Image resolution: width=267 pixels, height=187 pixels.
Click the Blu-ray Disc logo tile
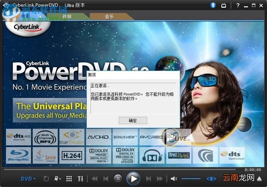(x=19, y=155)
